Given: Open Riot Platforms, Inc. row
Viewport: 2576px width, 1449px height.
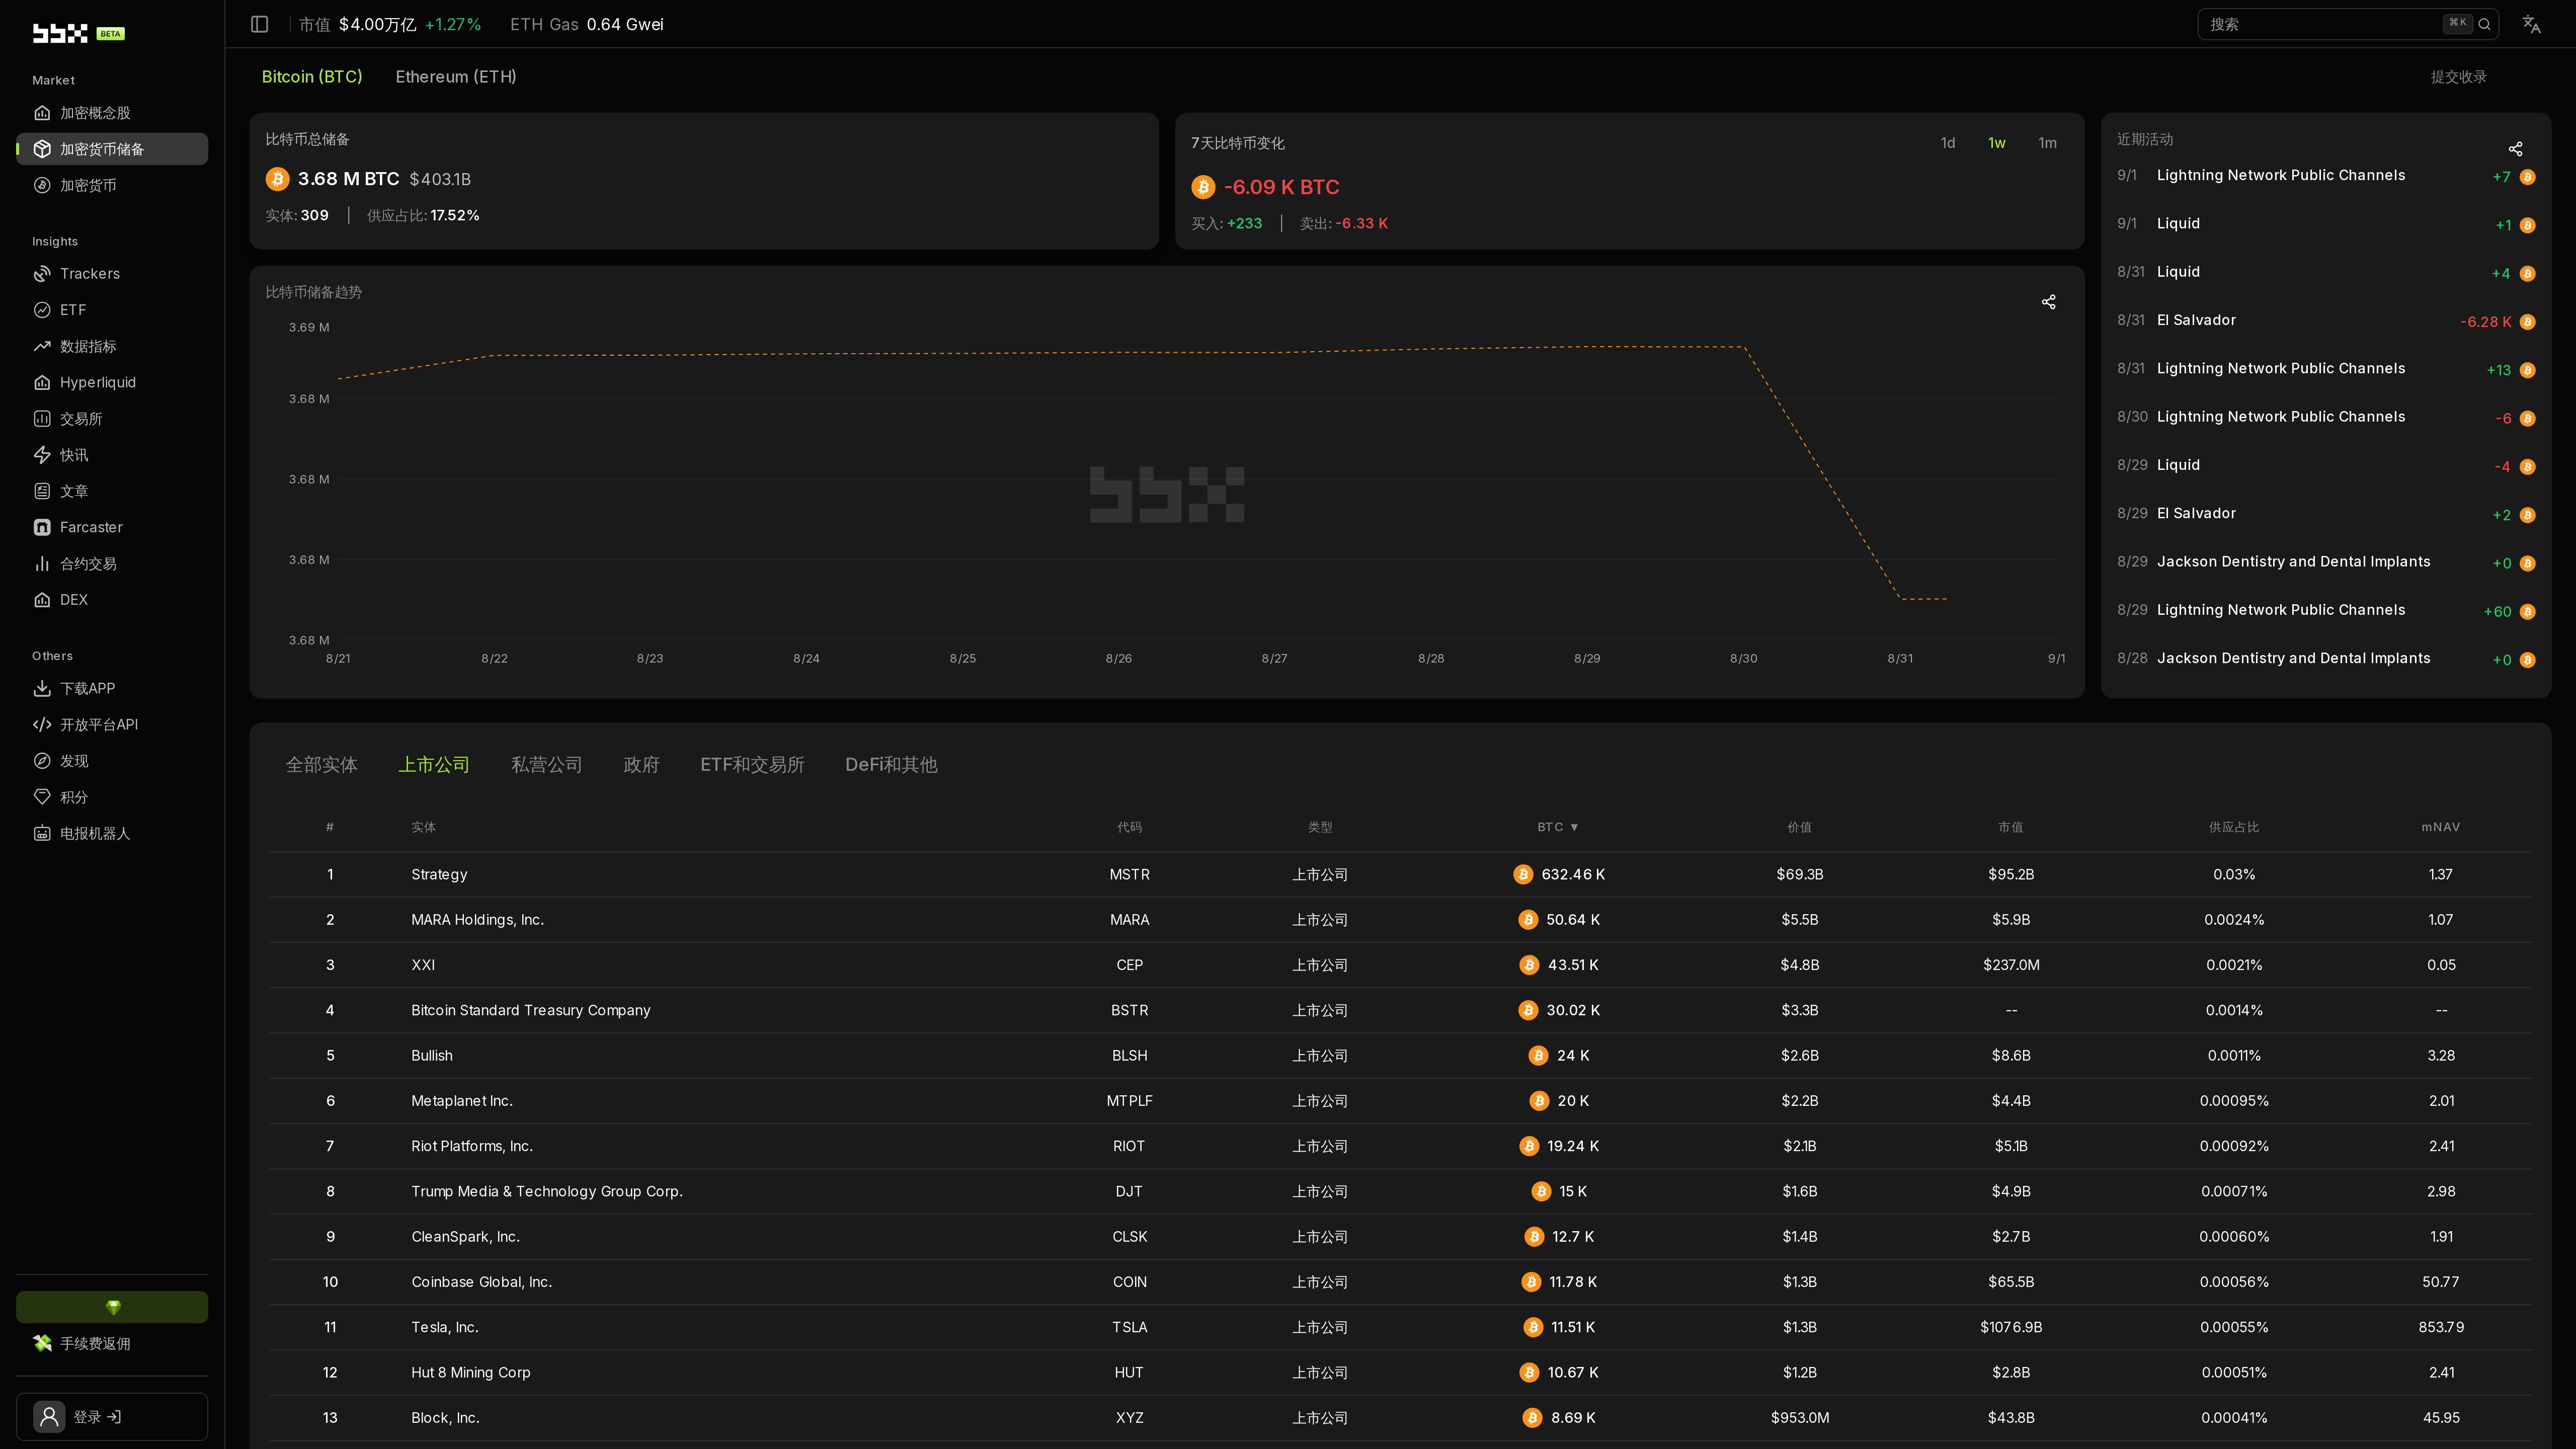Looking at the screenshot, I should pos(1400,1147).
